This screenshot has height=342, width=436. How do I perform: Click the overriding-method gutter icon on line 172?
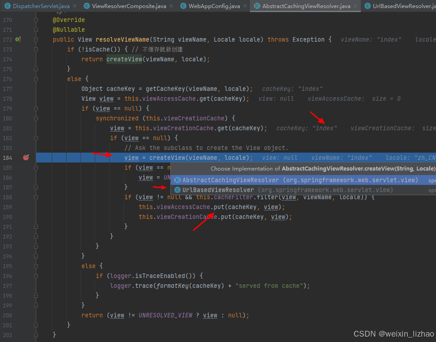coord(18,39)
